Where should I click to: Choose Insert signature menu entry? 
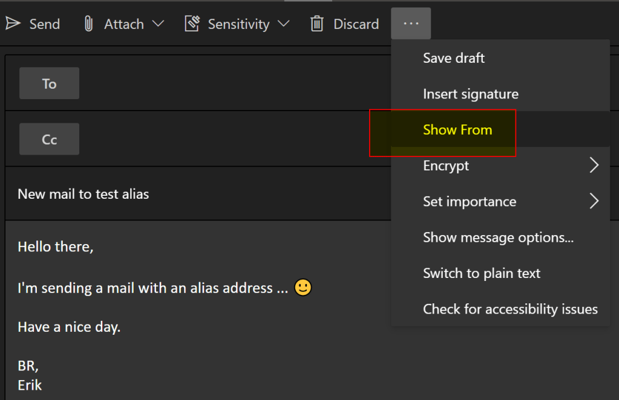click(470, 94)
